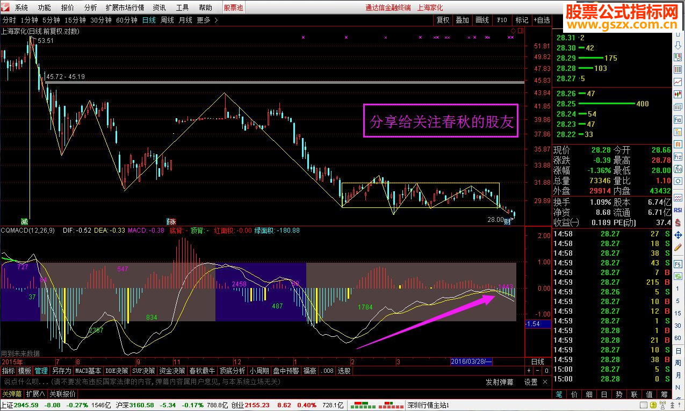Select the 股票池 menu item
This screenshot has width=685, height=411.
point(233,8)
